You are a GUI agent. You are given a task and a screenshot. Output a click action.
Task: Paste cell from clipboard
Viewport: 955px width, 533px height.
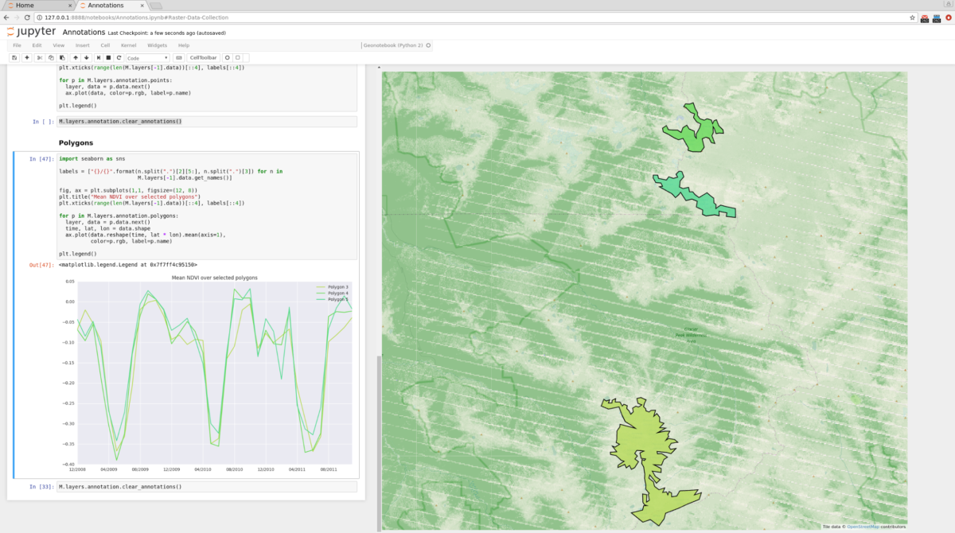point(63,57)
